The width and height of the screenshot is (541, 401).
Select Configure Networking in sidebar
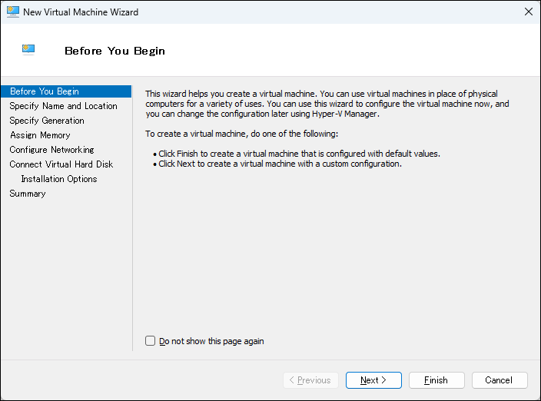(x=51, y=150)
